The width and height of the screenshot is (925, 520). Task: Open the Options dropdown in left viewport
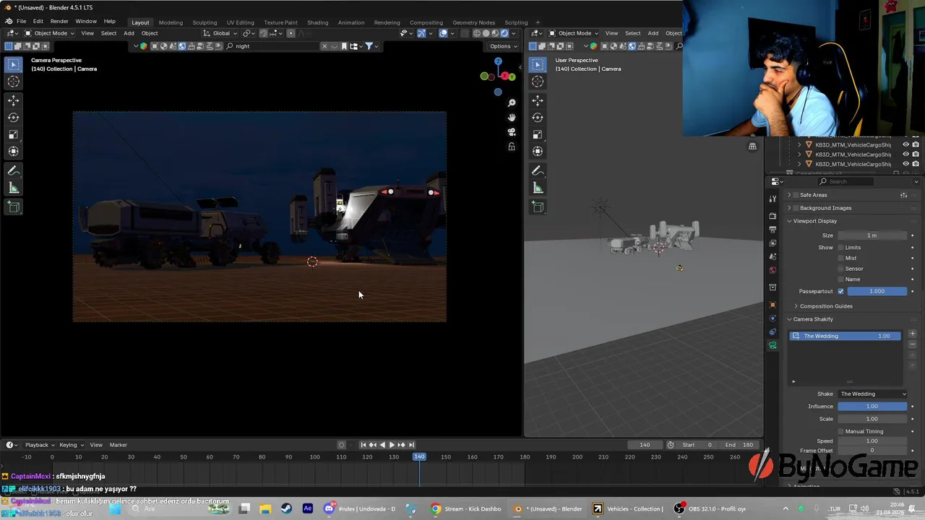503,46
